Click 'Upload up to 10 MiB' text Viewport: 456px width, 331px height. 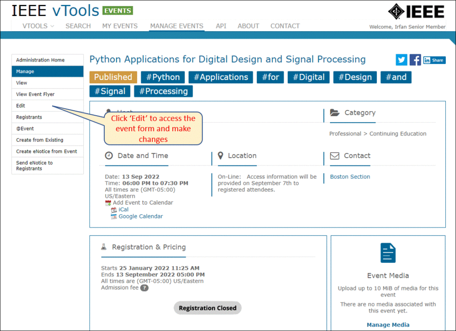coord(388,291)
